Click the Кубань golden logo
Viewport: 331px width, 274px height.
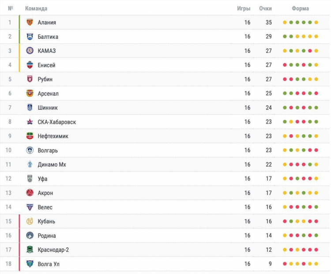pyautogui.click(x=30, y=221)
